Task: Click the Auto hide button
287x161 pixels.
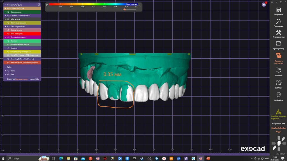Action: pyautogui.click(x=34, y=79)
